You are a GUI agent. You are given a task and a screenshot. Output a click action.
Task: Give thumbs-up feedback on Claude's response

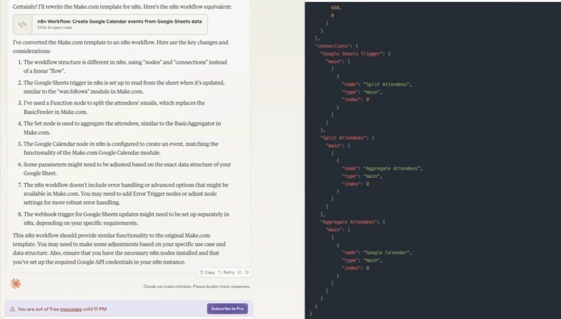[239, 272]
